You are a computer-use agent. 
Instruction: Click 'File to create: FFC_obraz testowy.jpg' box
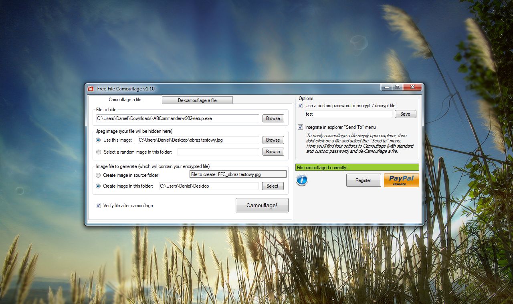[x=238, y=174]
